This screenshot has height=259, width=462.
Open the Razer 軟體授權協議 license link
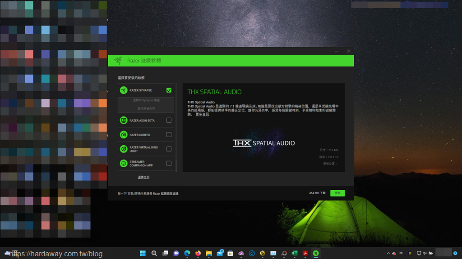[x=166, y=193]
